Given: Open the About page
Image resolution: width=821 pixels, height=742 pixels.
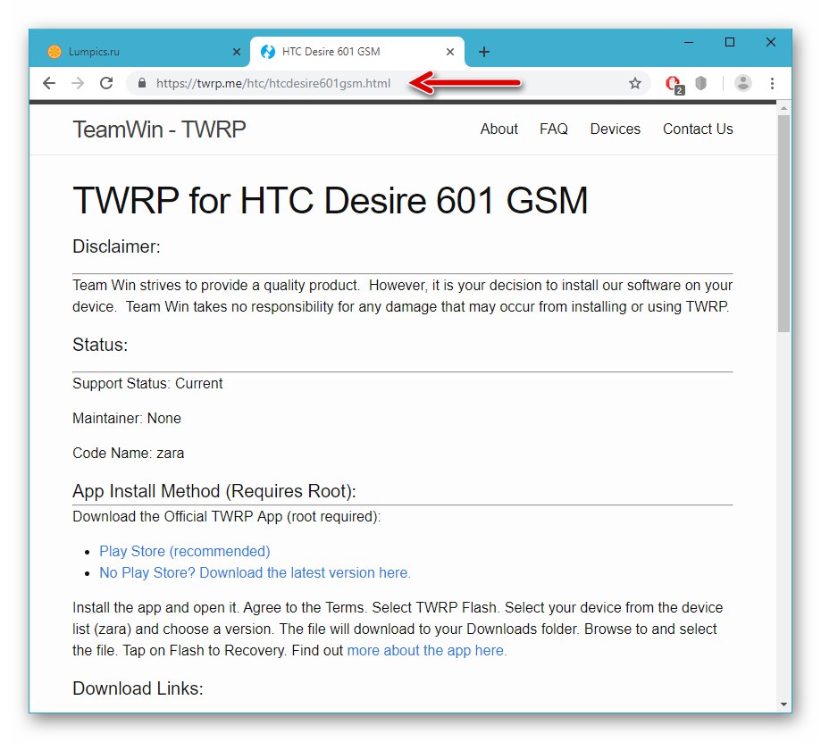Looking at the screenshot, I should (x=499, y=129).
